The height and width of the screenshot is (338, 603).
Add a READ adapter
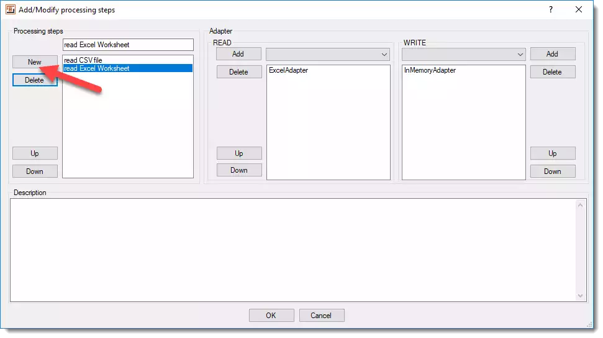coord(238,54)
